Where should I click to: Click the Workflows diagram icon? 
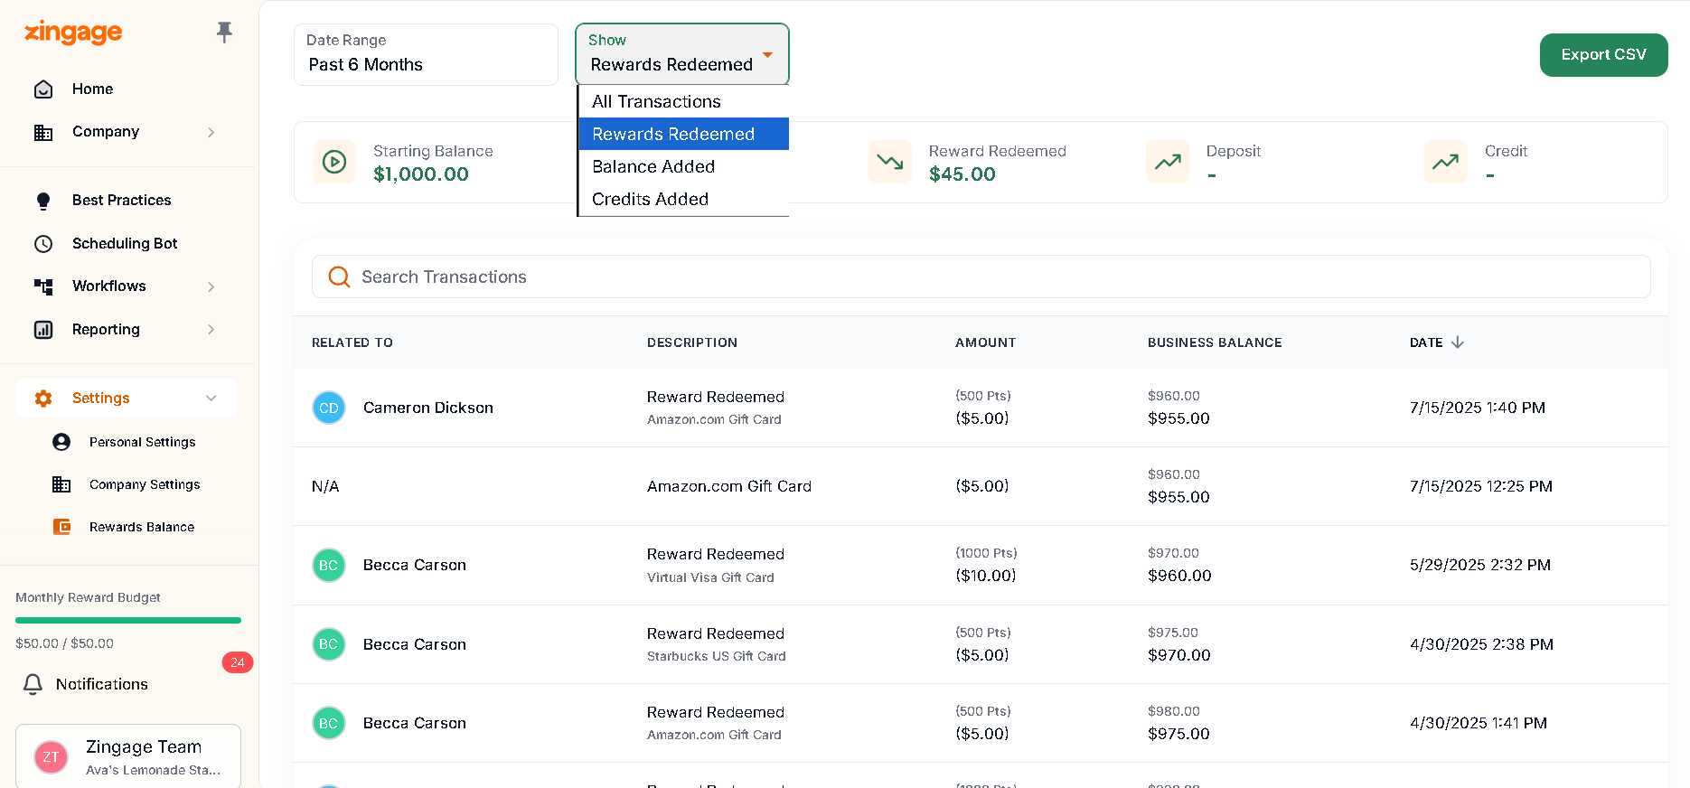[43, 286]
